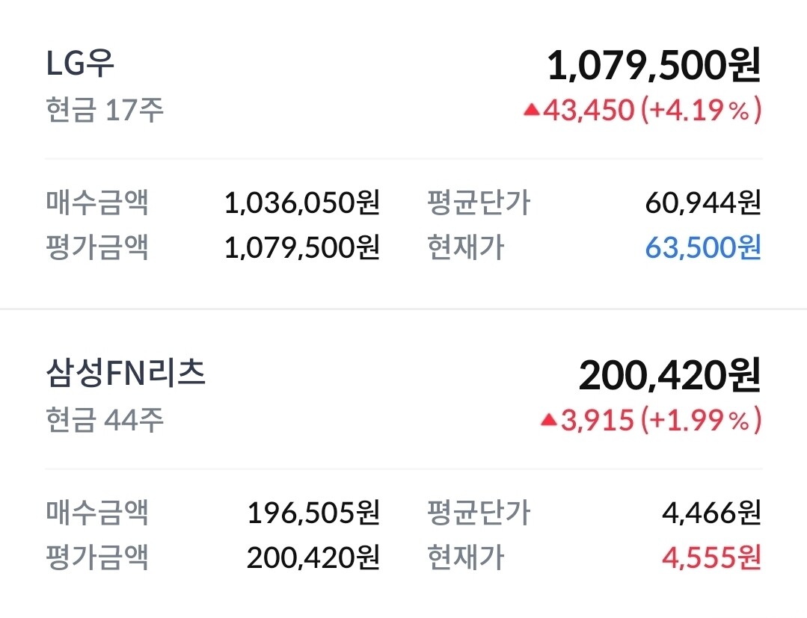Image resolution: width=807 pixels, height=618 pixels.
Task: Select the blue 63,500원 current price
Action: (x=703, y=247)
